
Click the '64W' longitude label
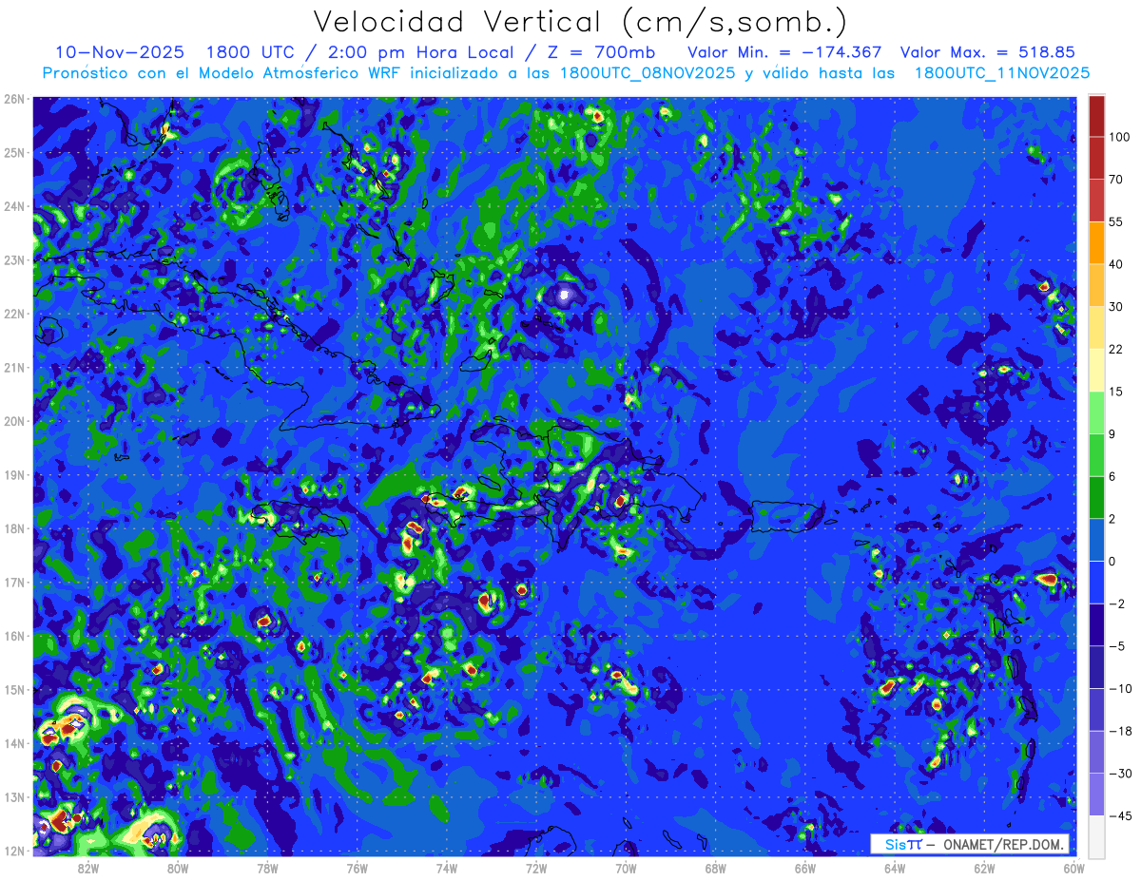coord(895,868)
